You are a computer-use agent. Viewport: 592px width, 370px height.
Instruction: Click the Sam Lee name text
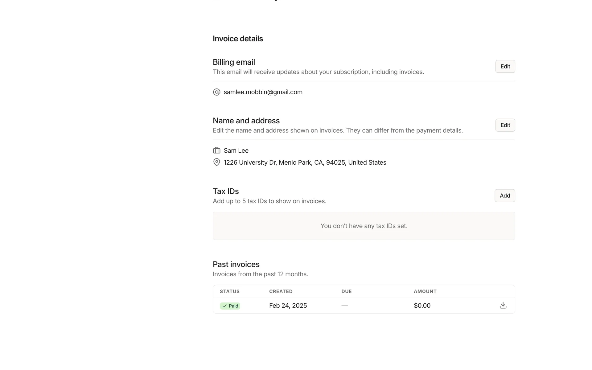236,150
